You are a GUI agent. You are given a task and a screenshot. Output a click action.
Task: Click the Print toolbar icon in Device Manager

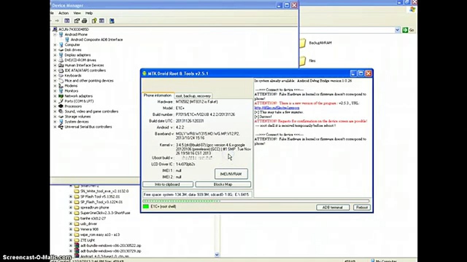click(84, 21)
